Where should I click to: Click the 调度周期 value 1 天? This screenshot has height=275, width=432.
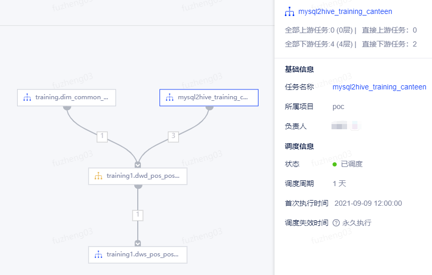click(x=339, y=184)
